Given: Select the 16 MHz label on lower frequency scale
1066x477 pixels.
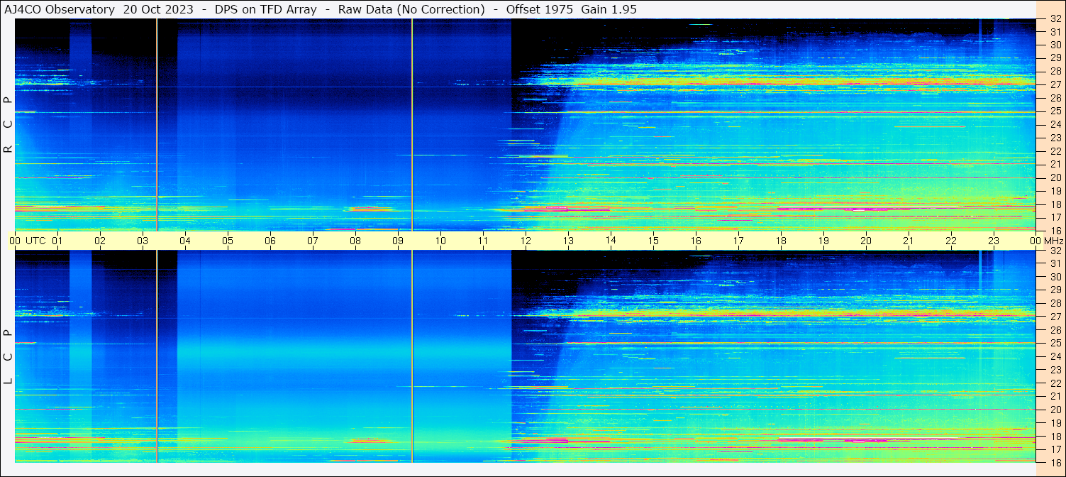Looking at the screenshot, I should pyautogui.click(x=1055, y=462).
